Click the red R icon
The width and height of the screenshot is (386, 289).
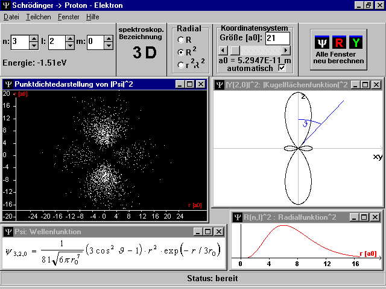coord(339,42)
